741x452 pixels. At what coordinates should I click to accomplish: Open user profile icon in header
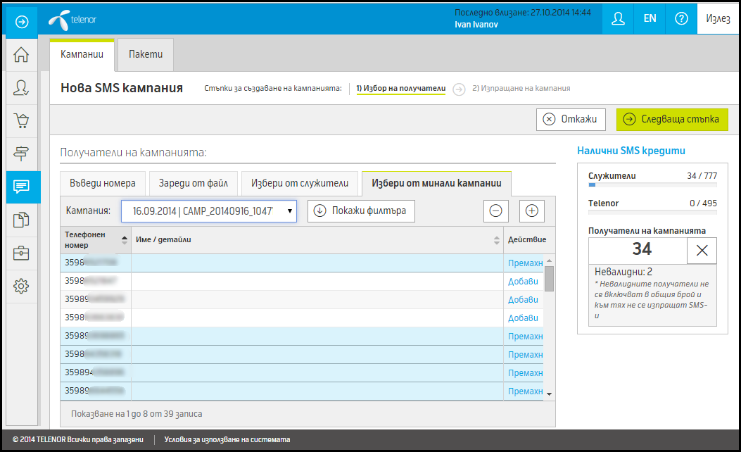[618, 19]
